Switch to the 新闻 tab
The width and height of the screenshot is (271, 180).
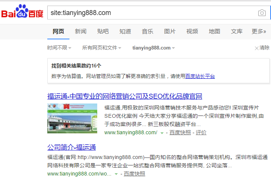(x=81, y=31)
